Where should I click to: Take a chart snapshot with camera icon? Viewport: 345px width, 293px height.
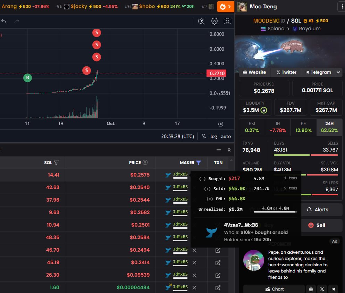pyautogui.click(x=227, y=21)
